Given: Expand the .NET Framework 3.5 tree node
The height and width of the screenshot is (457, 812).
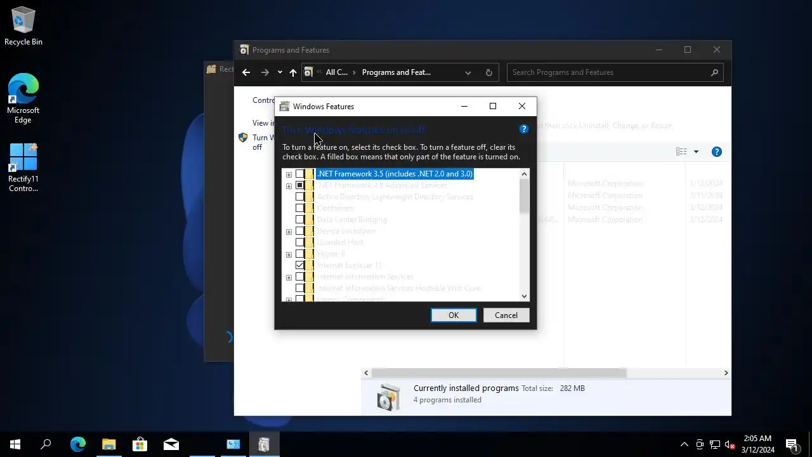Looking at the screenshot, I should (289, 175).
